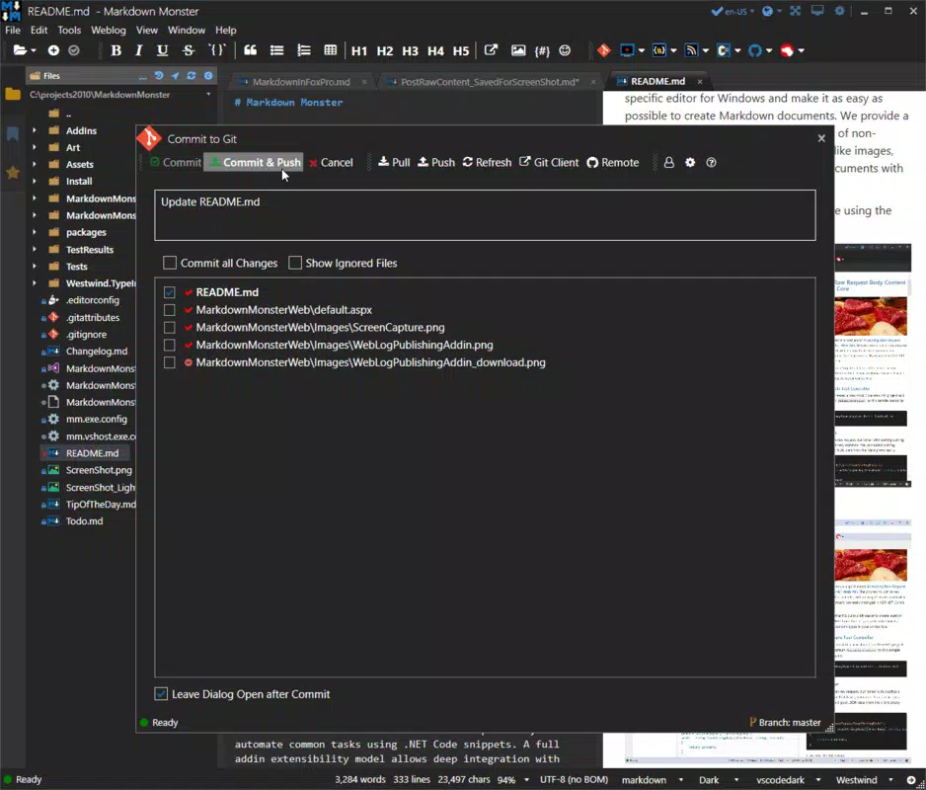Screen dimensions: 926x790
Task: Open the emoji picker
Action: click(x=565, y=50)
